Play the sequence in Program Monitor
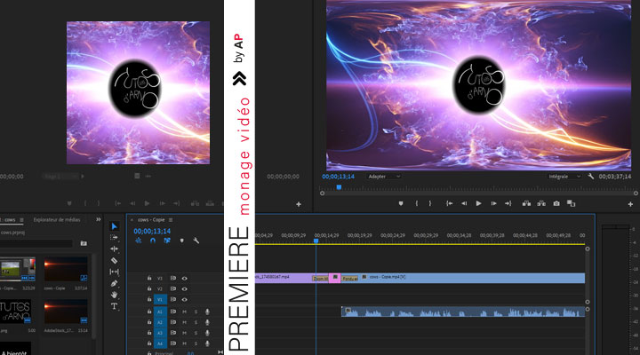 (479, 203)
